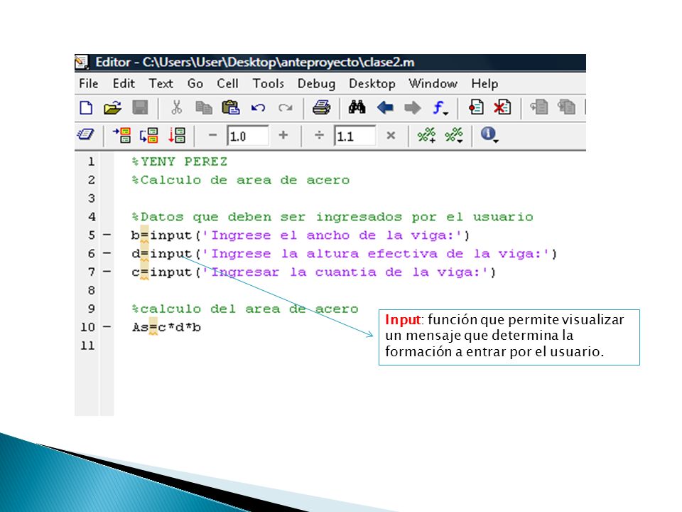This screenshot has height=512, width=682.
Task: Toggle breakpoint dash on line 5
Action: (107, 235)
